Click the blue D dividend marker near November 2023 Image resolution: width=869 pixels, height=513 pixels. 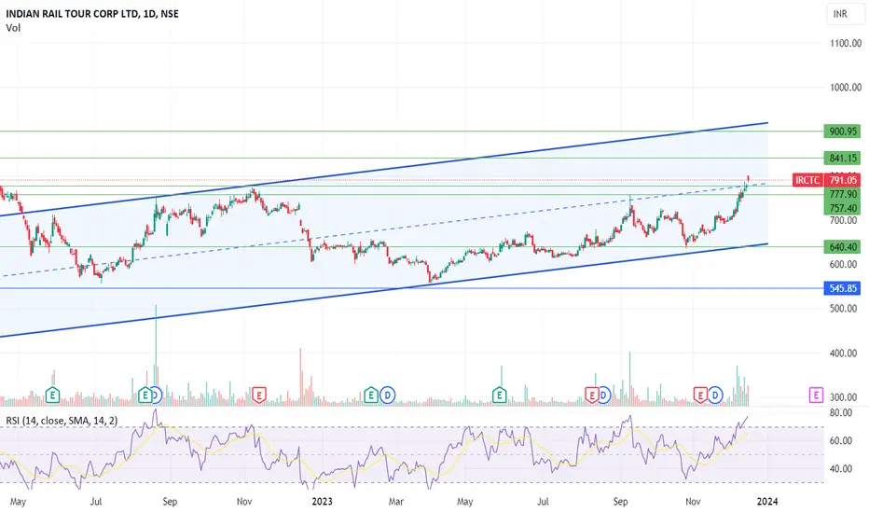[715, 395]
